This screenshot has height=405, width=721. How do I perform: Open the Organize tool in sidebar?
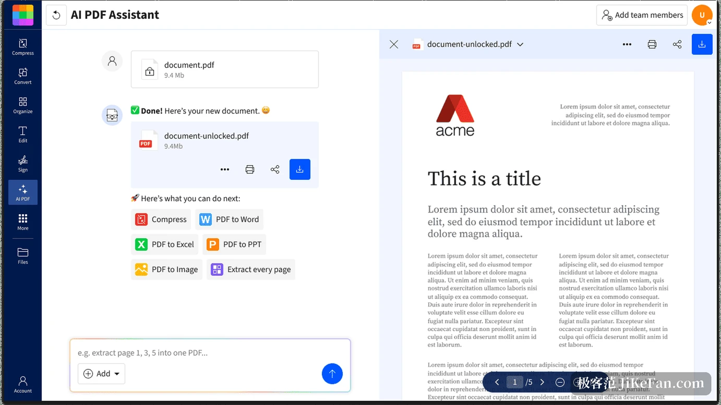tap(23, 105)
